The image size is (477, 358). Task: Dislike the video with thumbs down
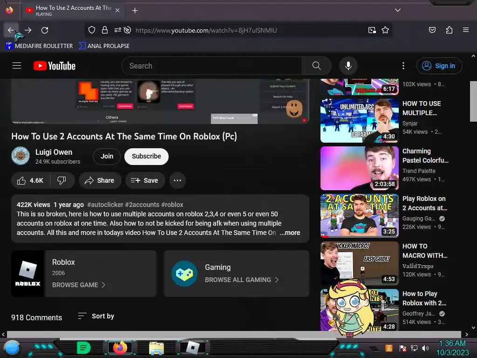point(62,180)
